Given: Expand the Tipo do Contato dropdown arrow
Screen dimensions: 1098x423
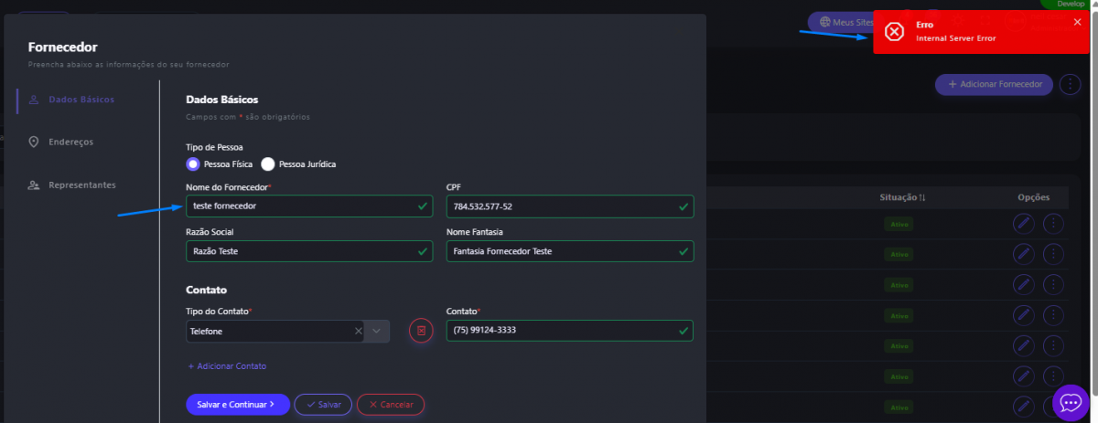Looking at the screenshot, I should point(377,331).
